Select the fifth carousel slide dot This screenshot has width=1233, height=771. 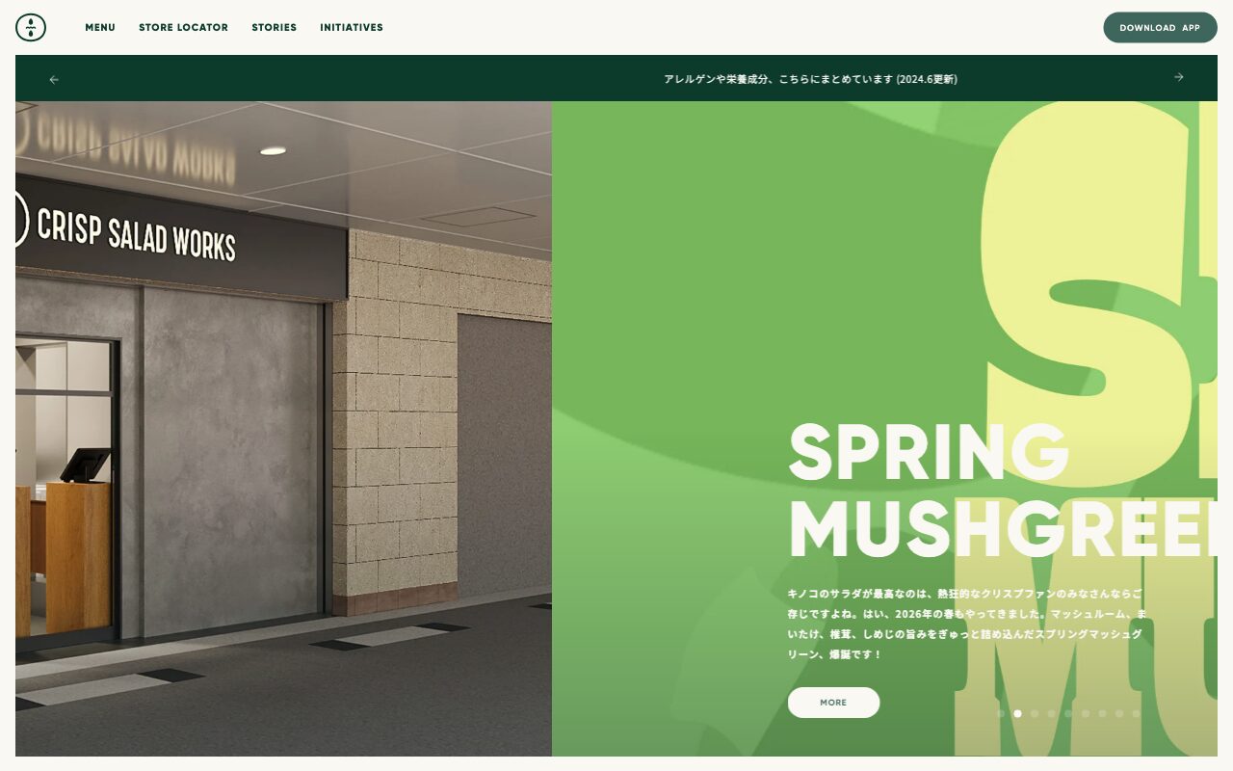click(x=1068, y=714)
